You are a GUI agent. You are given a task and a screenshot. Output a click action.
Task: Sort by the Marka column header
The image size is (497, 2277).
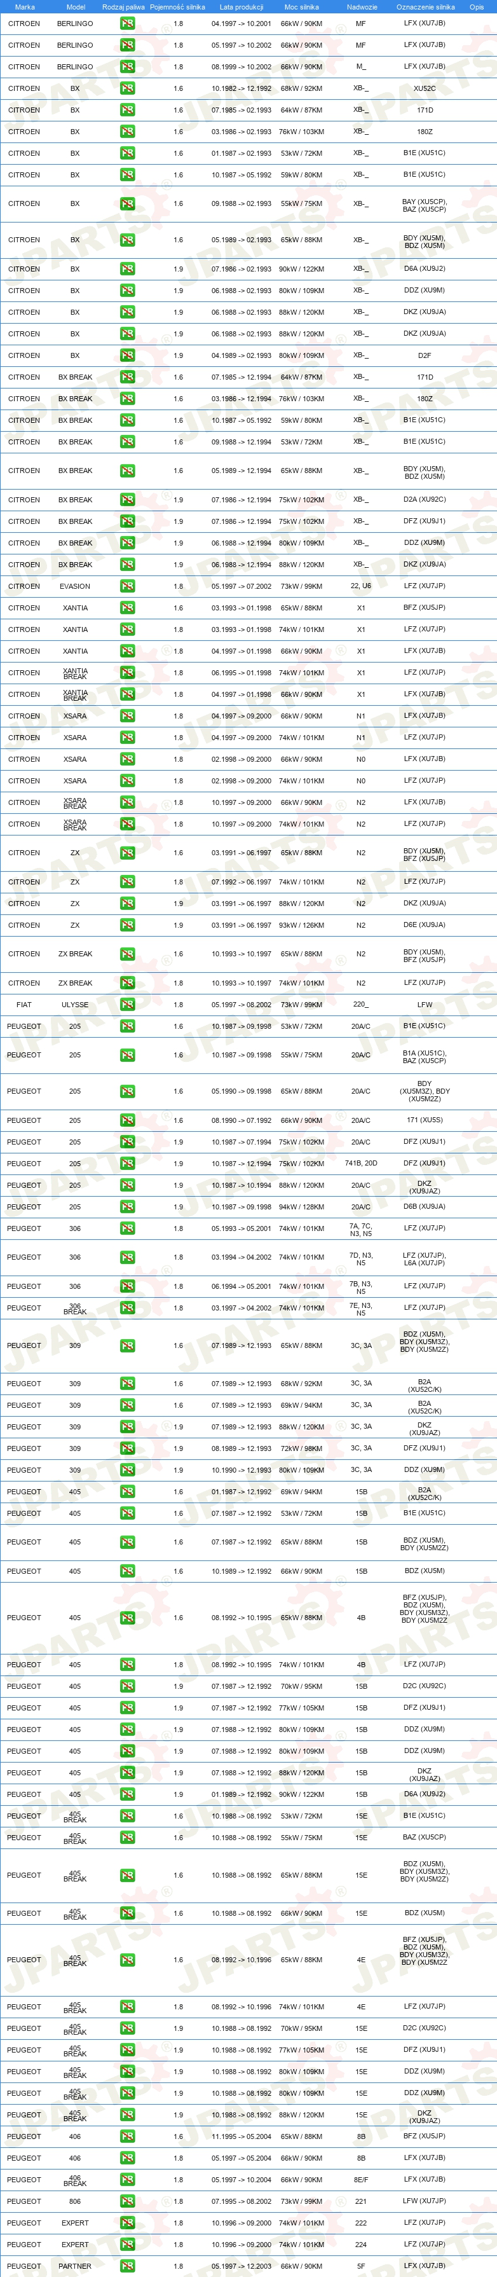click(25, 7)
